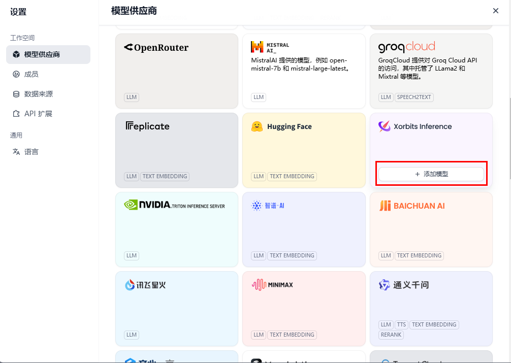Image resolution: width=511 pixels, height=363 pixels.
Task: Click the translate icon beside 语言
Action: coord(16,152)
